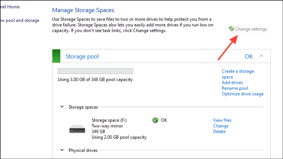Open Create a new pool and storage
Screen dimensions: 283x159
20,20
